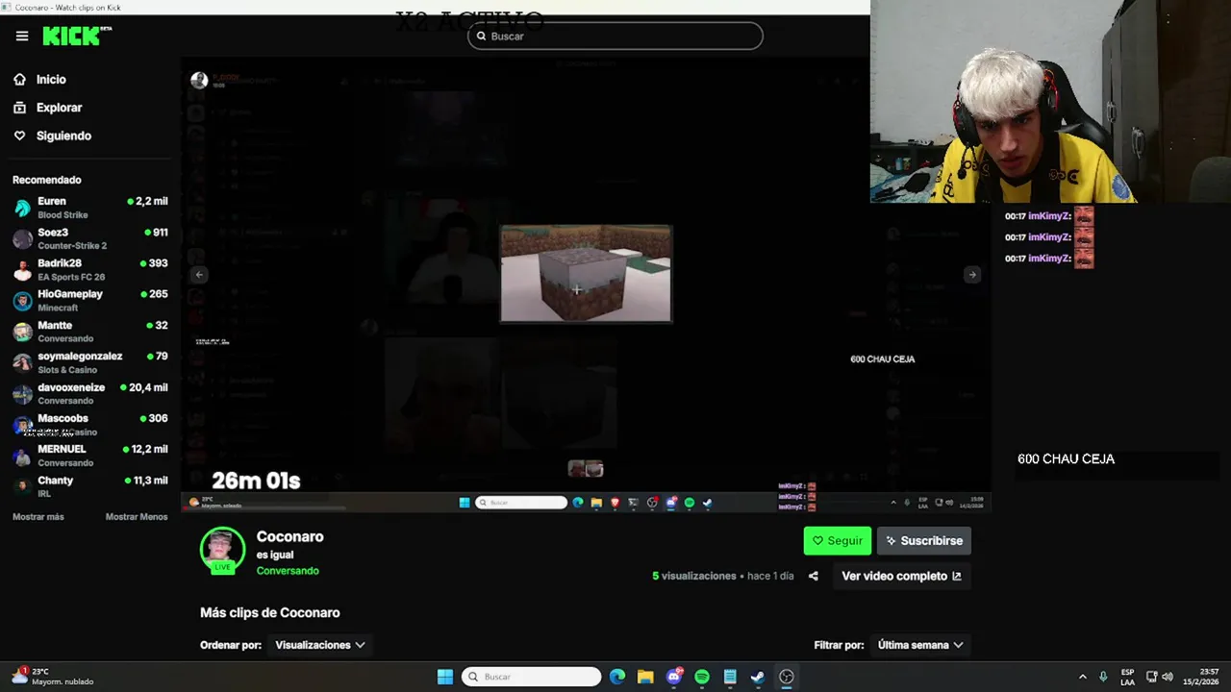
Task: Open the Conversando category link
Action: tap(288, 571)
